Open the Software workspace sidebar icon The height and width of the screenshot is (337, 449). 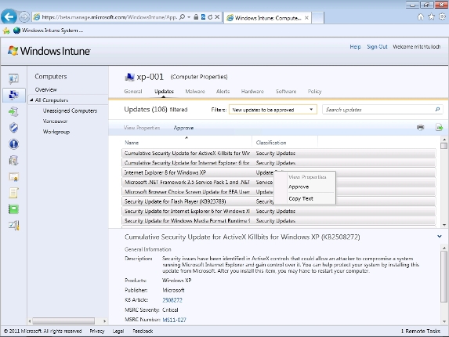click(13, 161)
